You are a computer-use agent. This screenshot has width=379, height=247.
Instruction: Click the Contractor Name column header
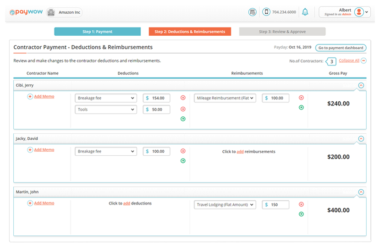coord(43,73)
